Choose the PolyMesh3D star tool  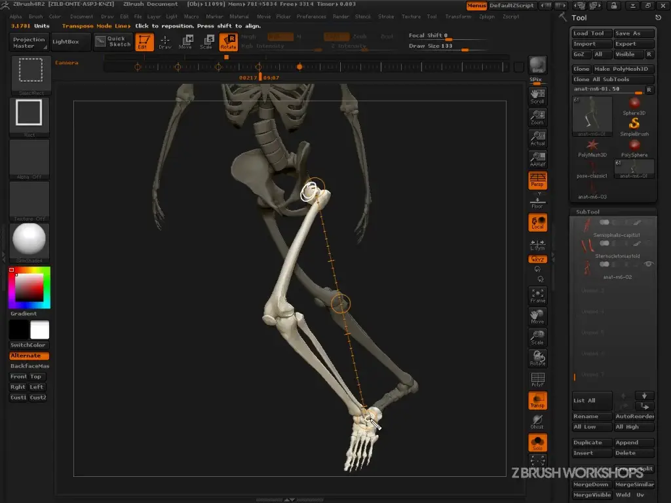coord(592,145)
